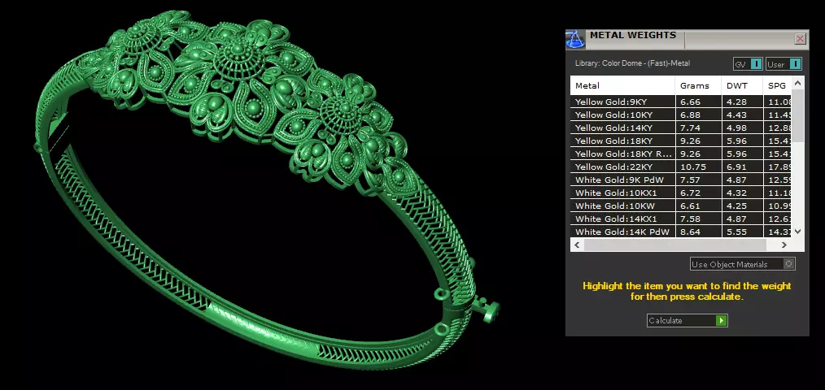The image size is (825, 390).
Task: Click the 6.91 DWT cell
Action: click(742, 167)
